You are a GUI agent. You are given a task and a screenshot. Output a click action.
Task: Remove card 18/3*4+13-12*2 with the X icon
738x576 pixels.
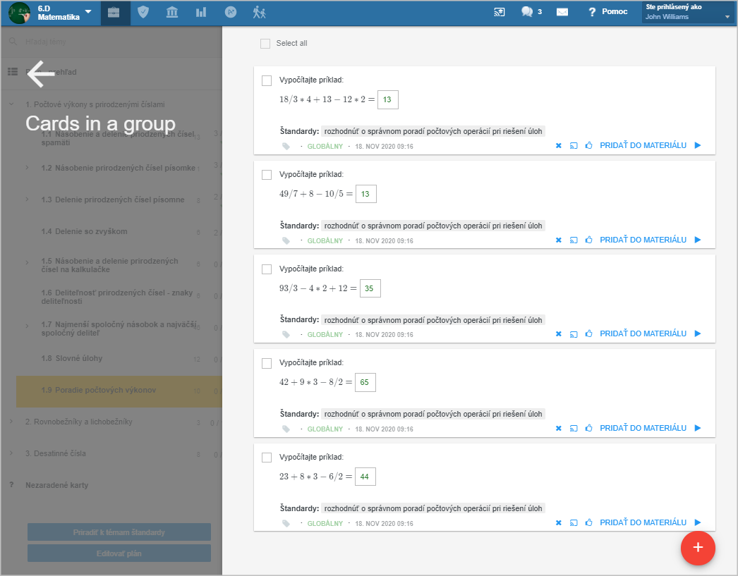coord(559,146)
